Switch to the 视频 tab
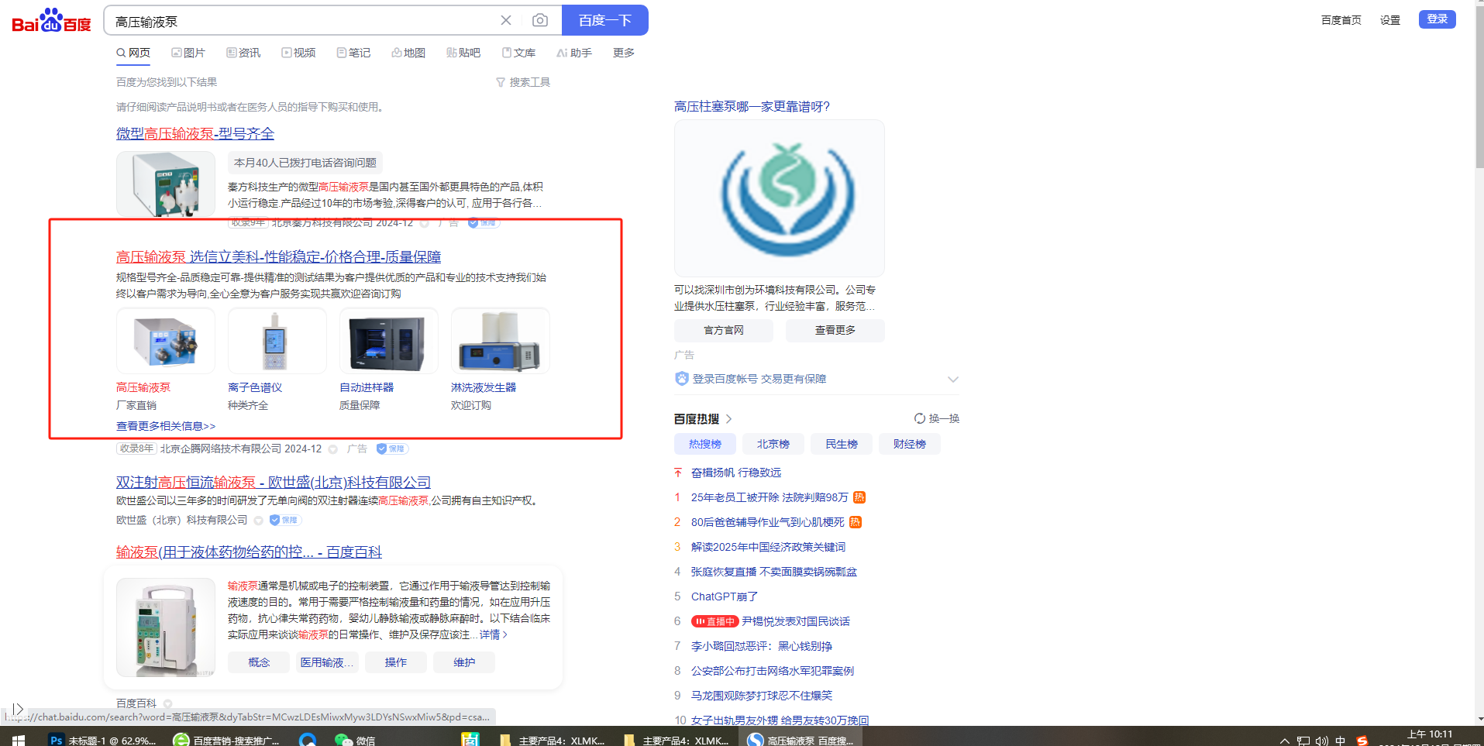The width and height of the screenshot is (1484, 746). click(298, 53)
